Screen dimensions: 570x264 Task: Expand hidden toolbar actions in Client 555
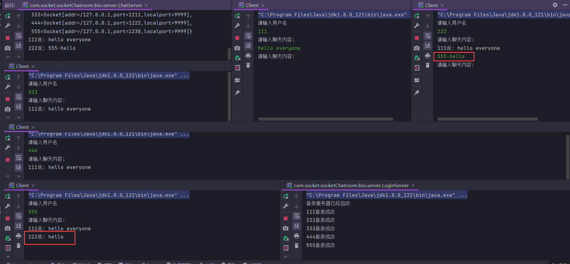[x=8, y=257]
